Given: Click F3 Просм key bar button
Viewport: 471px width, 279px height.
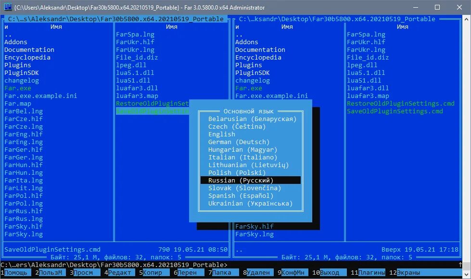Looking at the screenshot, I should tap(85, 273).
